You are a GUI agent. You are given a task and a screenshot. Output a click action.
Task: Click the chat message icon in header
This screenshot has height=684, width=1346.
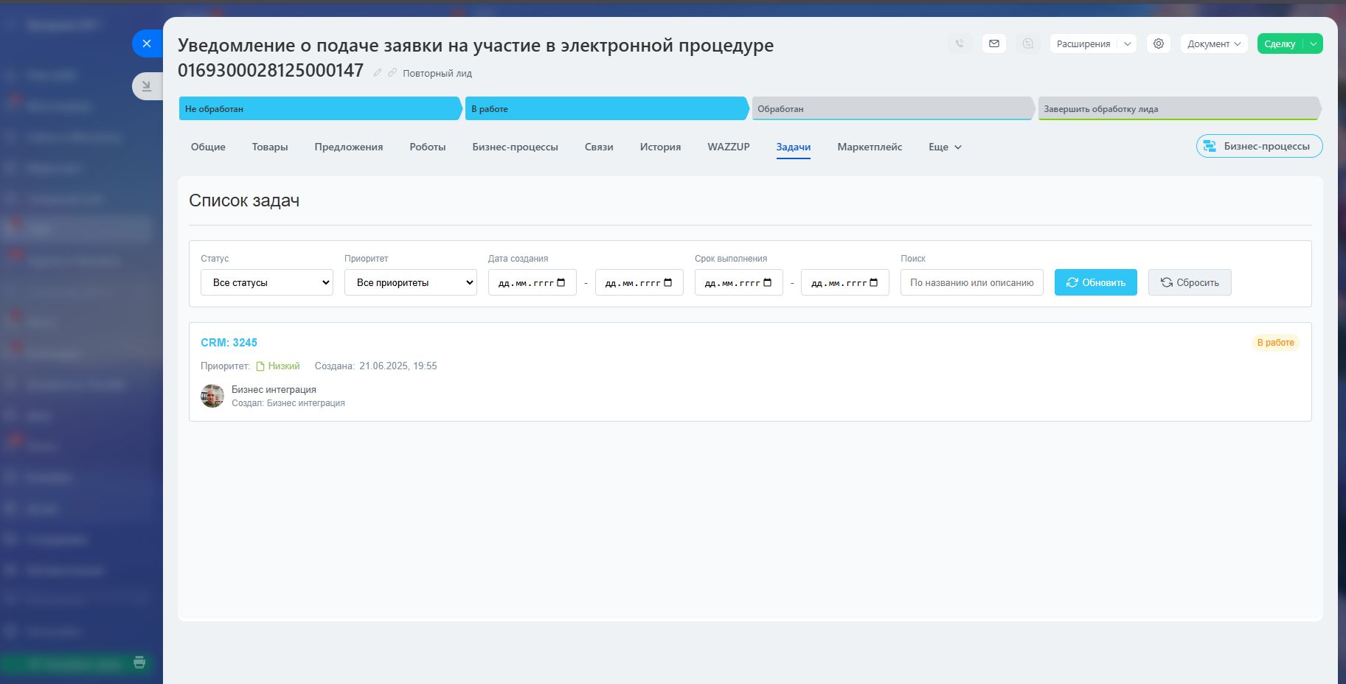(1028, 43)
